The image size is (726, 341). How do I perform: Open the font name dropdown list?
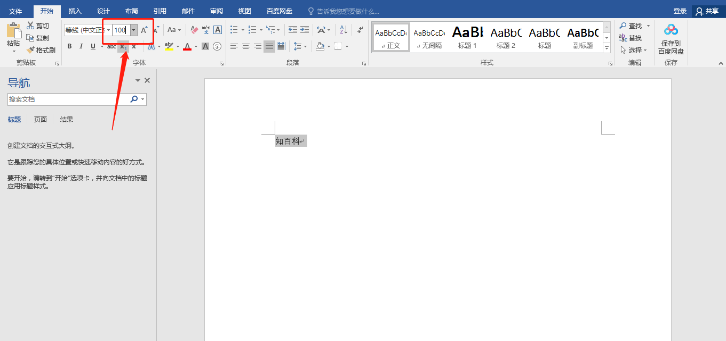coord(108,30)
